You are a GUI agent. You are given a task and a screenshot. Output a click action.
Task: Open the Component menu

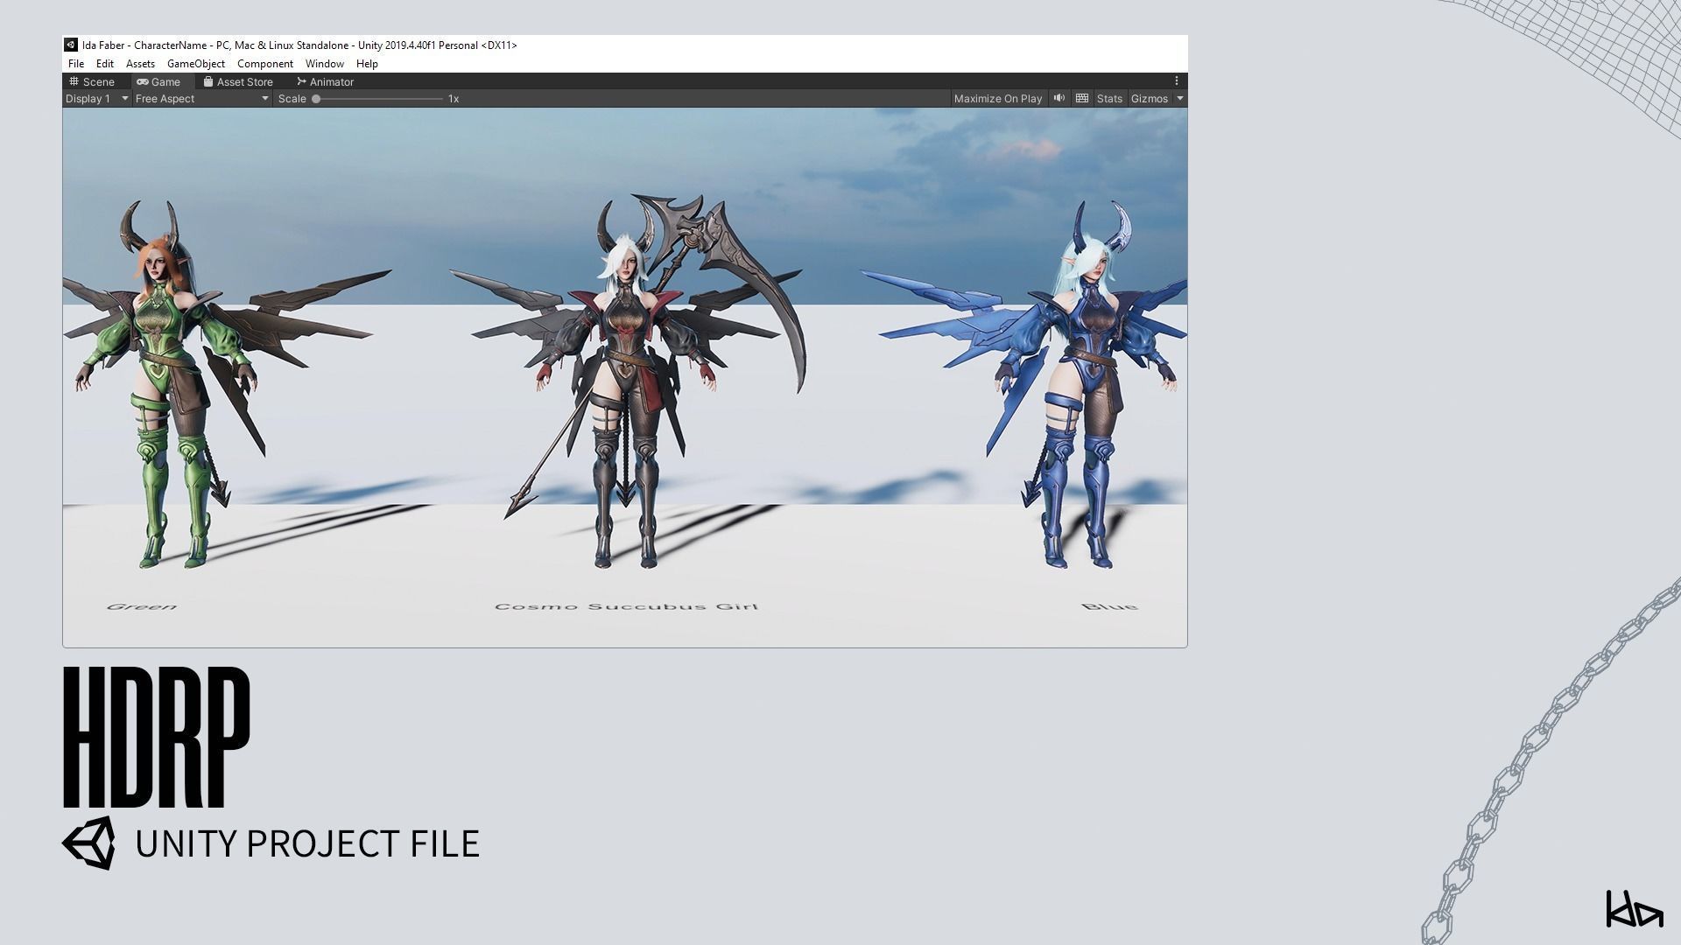[x=264, y=64]
